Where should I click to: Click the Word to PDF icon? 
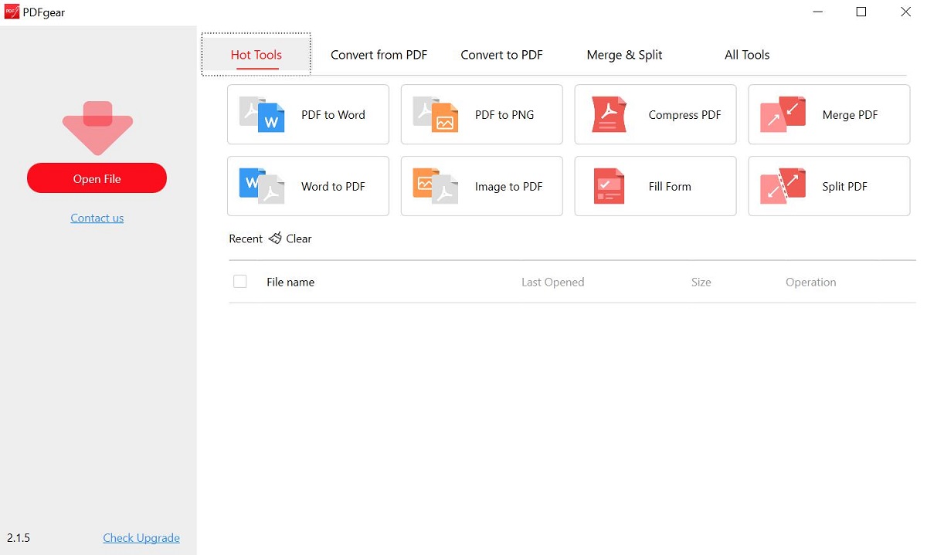[262, 186]
